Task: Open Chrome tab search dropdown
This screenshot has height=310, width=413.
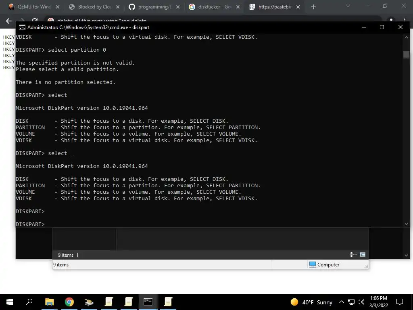Action: [348, 6]
